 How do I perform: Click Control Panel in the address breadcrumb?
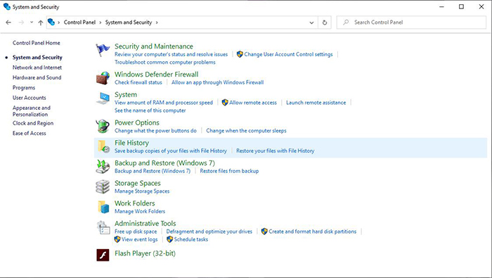pos(79,23)
